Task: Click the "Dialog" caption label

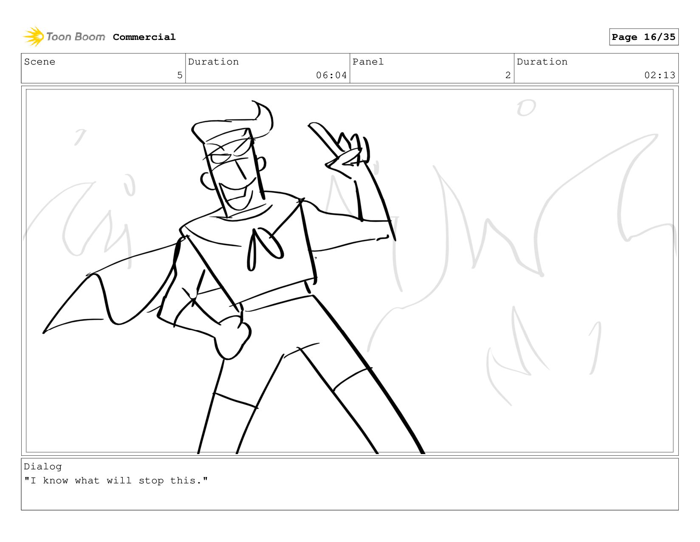Action: tap(42, 466)
